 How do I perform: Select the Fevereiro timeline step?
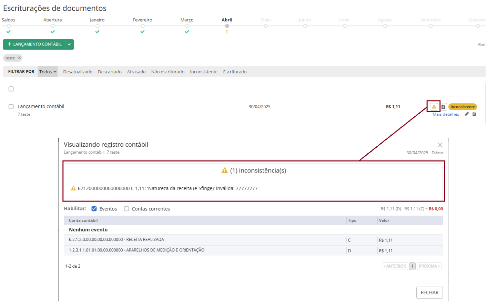coord(142,26)
